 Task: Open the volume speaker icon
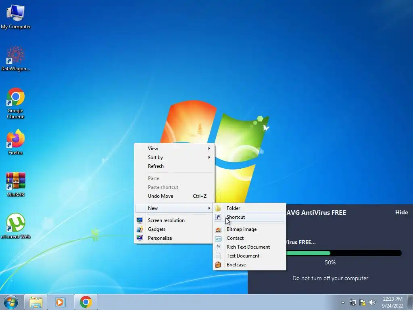[x=372, y=302]
